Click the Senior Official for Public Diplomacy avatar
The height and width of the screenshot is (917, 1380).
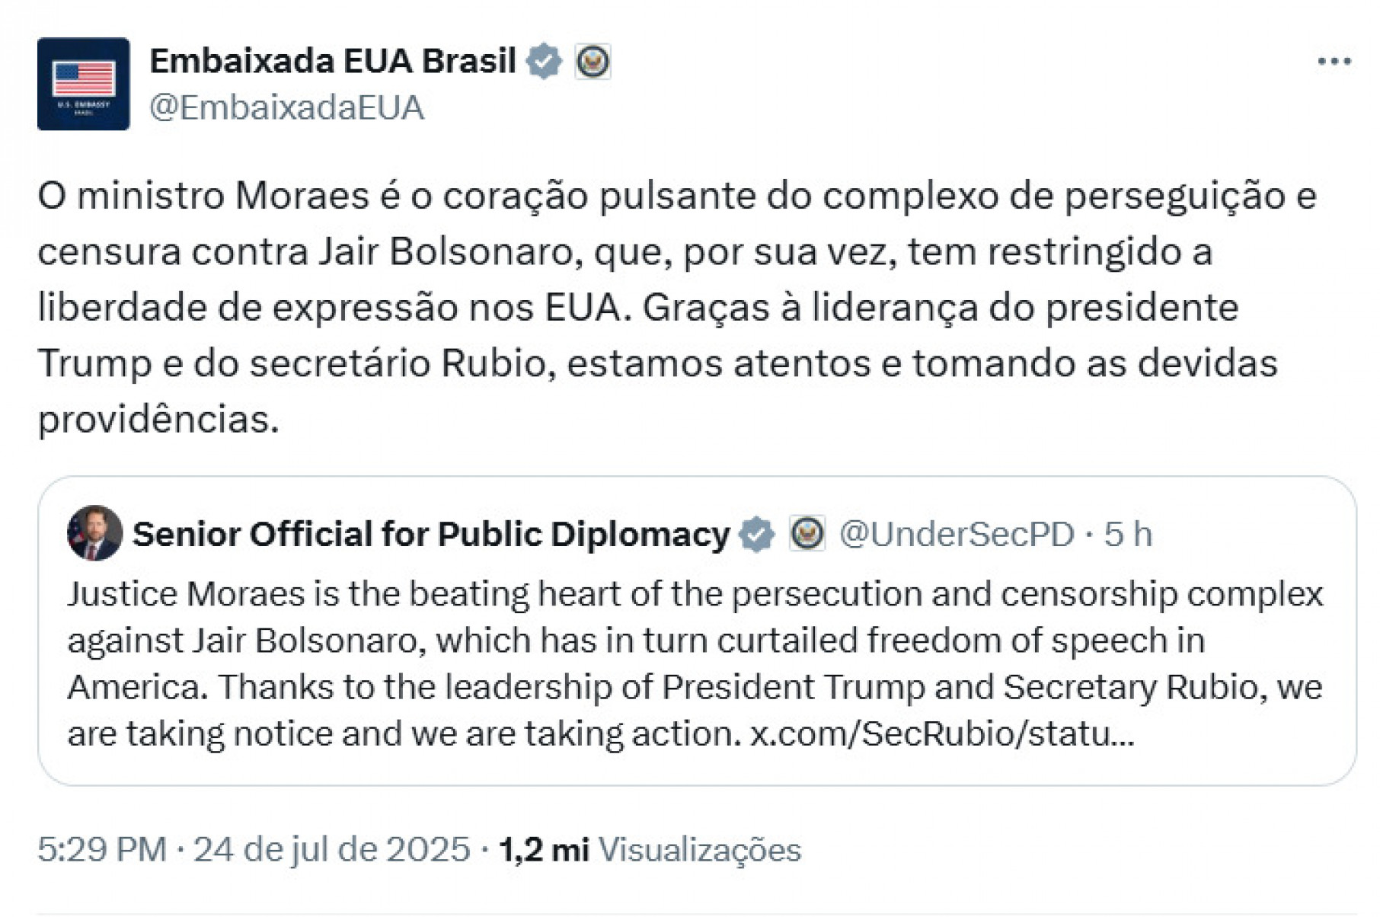[x=93, y=533]
